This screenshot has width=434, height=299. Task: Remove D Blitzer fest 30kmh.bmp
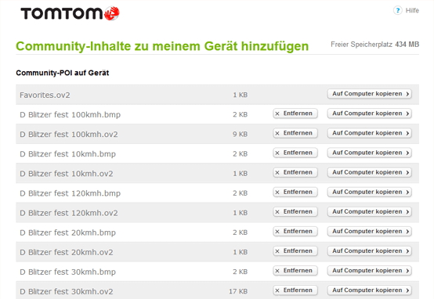point(295,271)
